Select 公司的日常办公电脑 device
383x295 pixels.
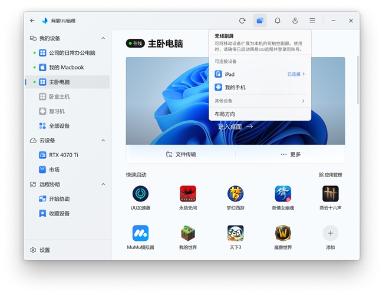point(67,53)
